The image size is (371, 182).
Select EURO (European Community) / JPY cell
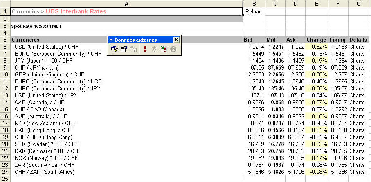[126, 88]
